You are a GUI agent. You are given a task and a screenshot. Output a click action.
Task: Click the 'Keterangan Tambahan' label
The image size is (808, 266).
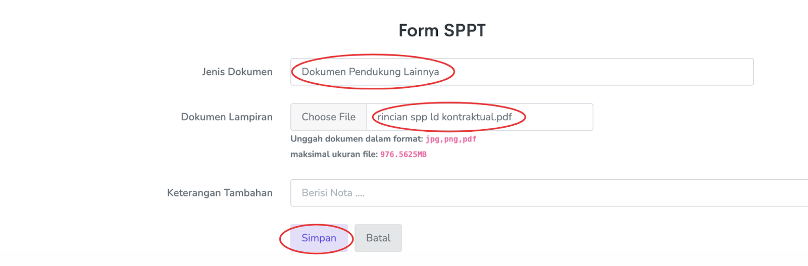(220, 193)
